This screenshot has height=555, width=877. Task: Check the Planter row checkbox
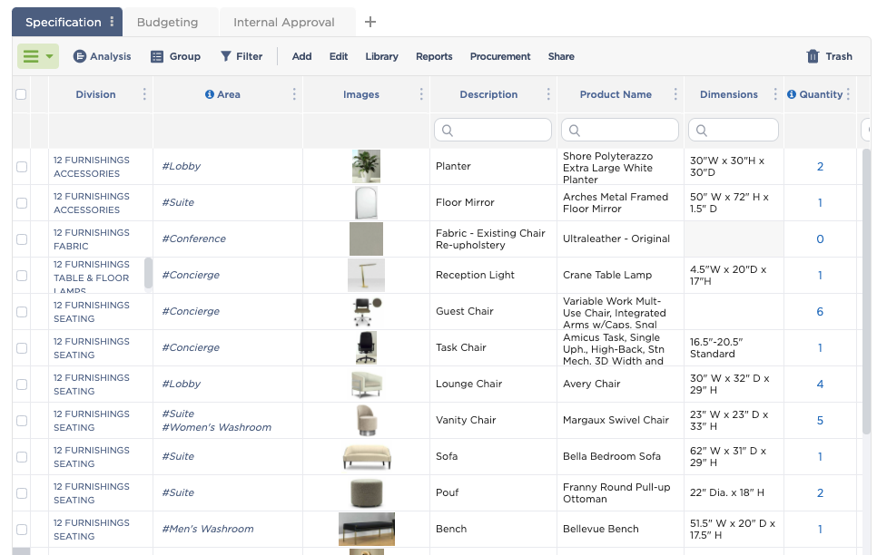pos(22,167)
